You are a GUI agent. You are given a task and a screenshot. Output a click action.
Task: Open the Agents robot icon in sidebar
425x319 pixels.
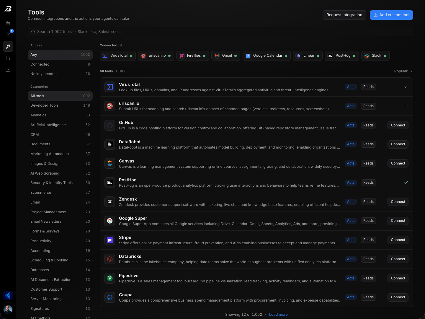coord(8,23)
